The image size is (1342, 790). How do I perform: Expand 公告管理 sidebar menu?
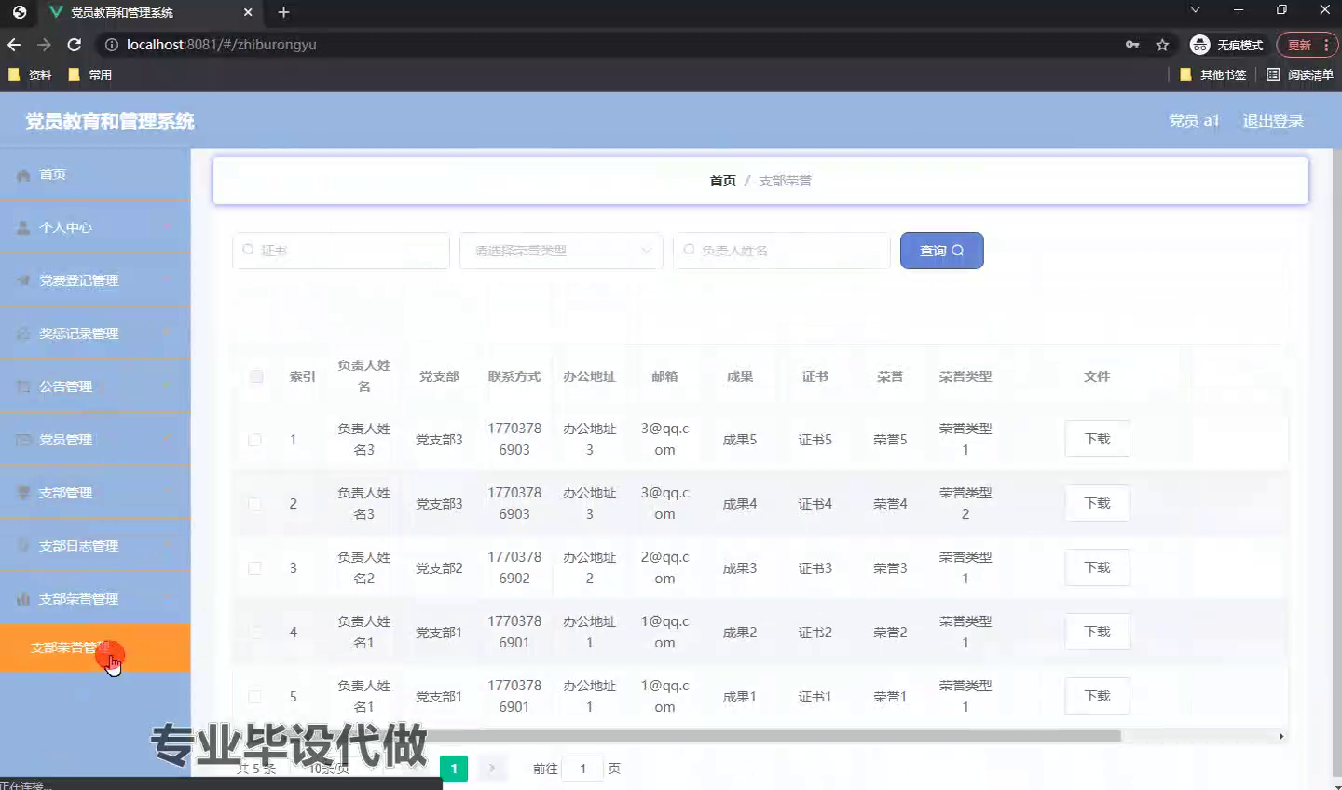point(95,387)
